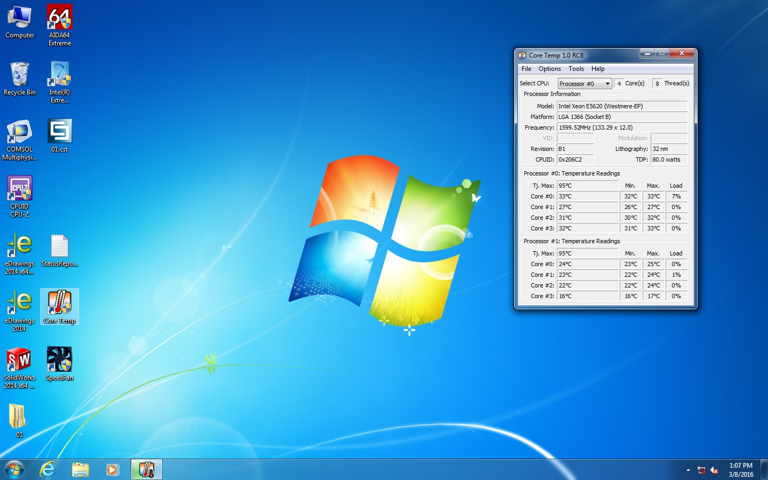Click the Lithography value 32 nm
The height and width of the screenshot is (480, 768).
(669, 149)
